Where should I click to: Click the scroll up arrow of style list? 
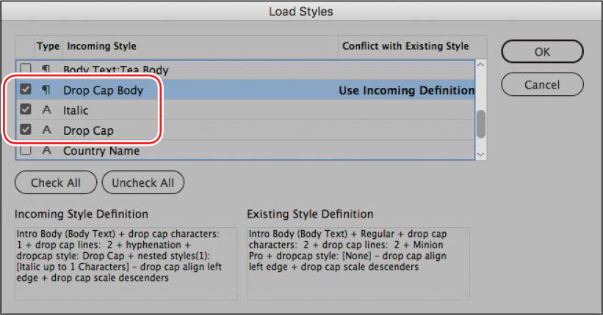[480, 65]
